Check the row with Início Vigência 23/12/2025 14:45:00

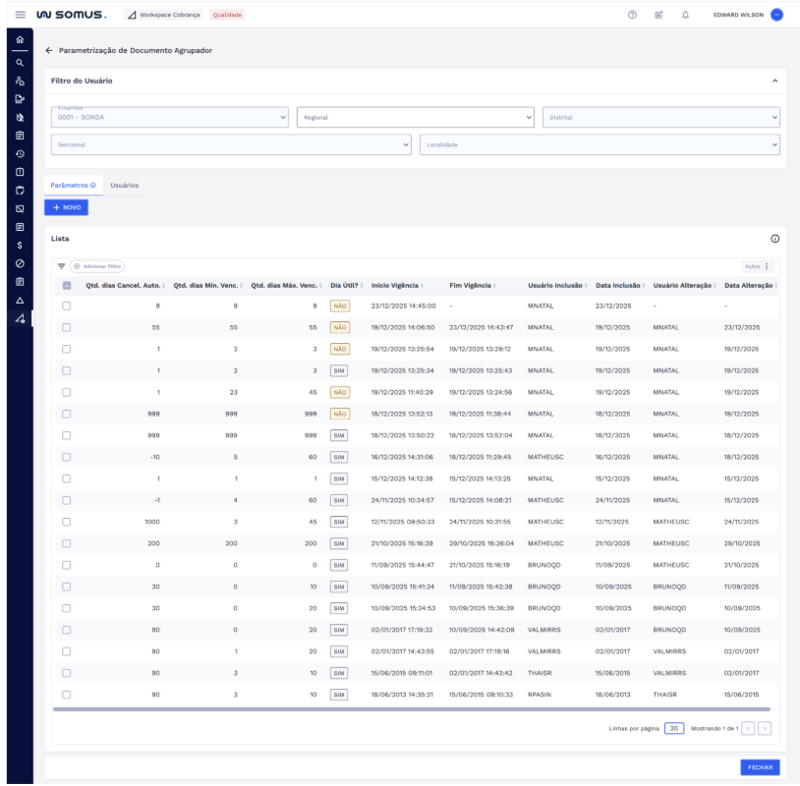click(x=67, y=306)
